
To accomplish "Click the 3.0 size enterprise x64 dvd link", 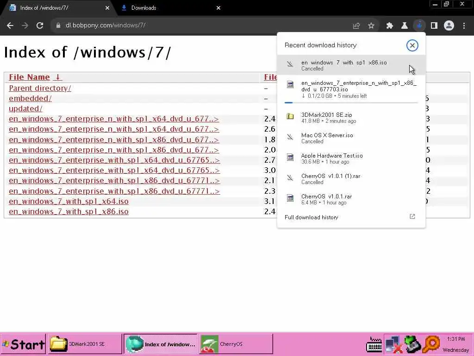I will click(114, 171).
